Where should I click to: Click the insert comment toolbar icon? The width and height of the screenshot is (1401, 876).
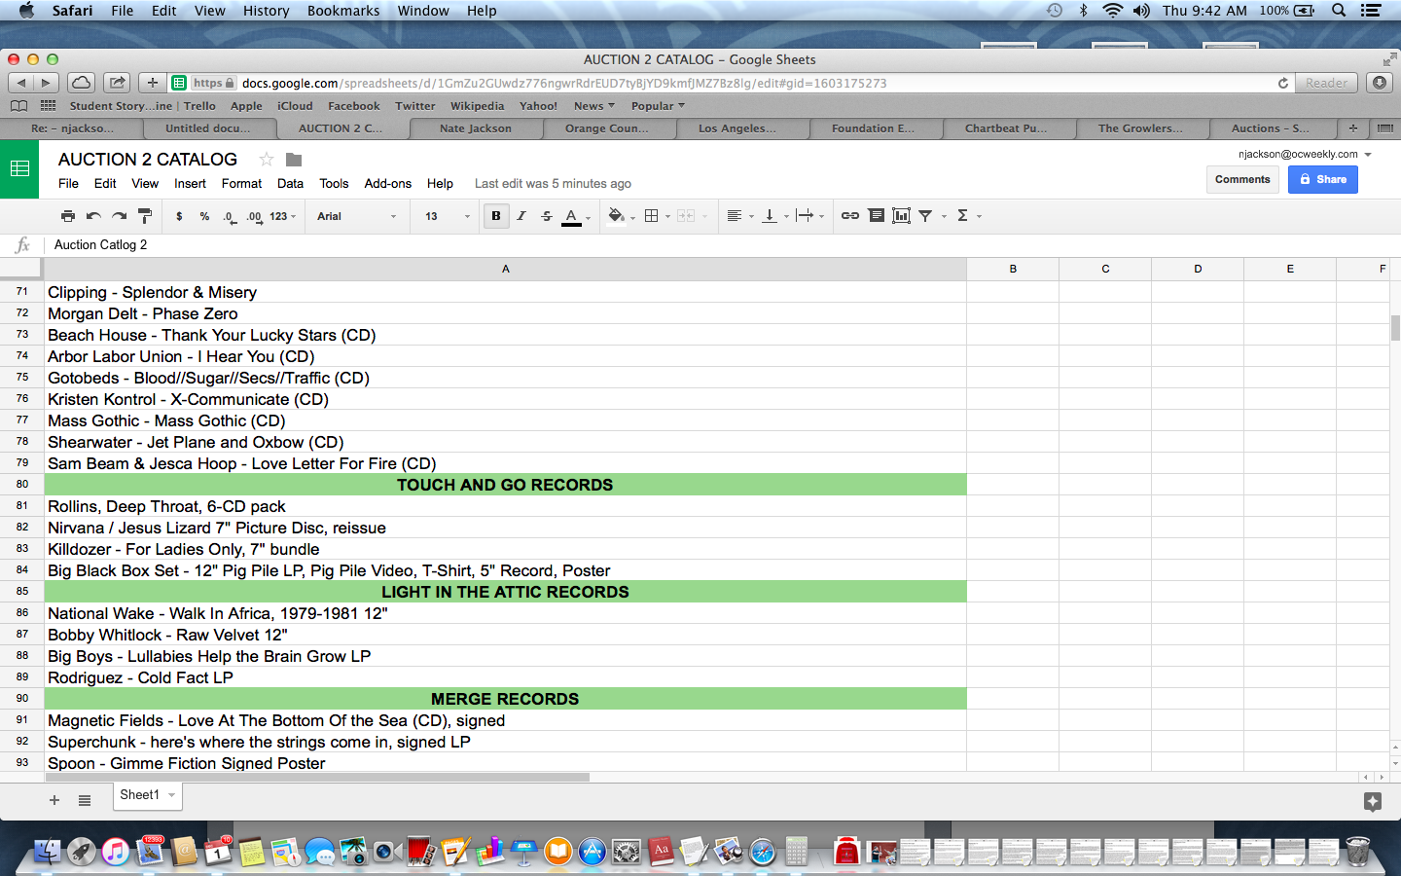coord(876,216)
